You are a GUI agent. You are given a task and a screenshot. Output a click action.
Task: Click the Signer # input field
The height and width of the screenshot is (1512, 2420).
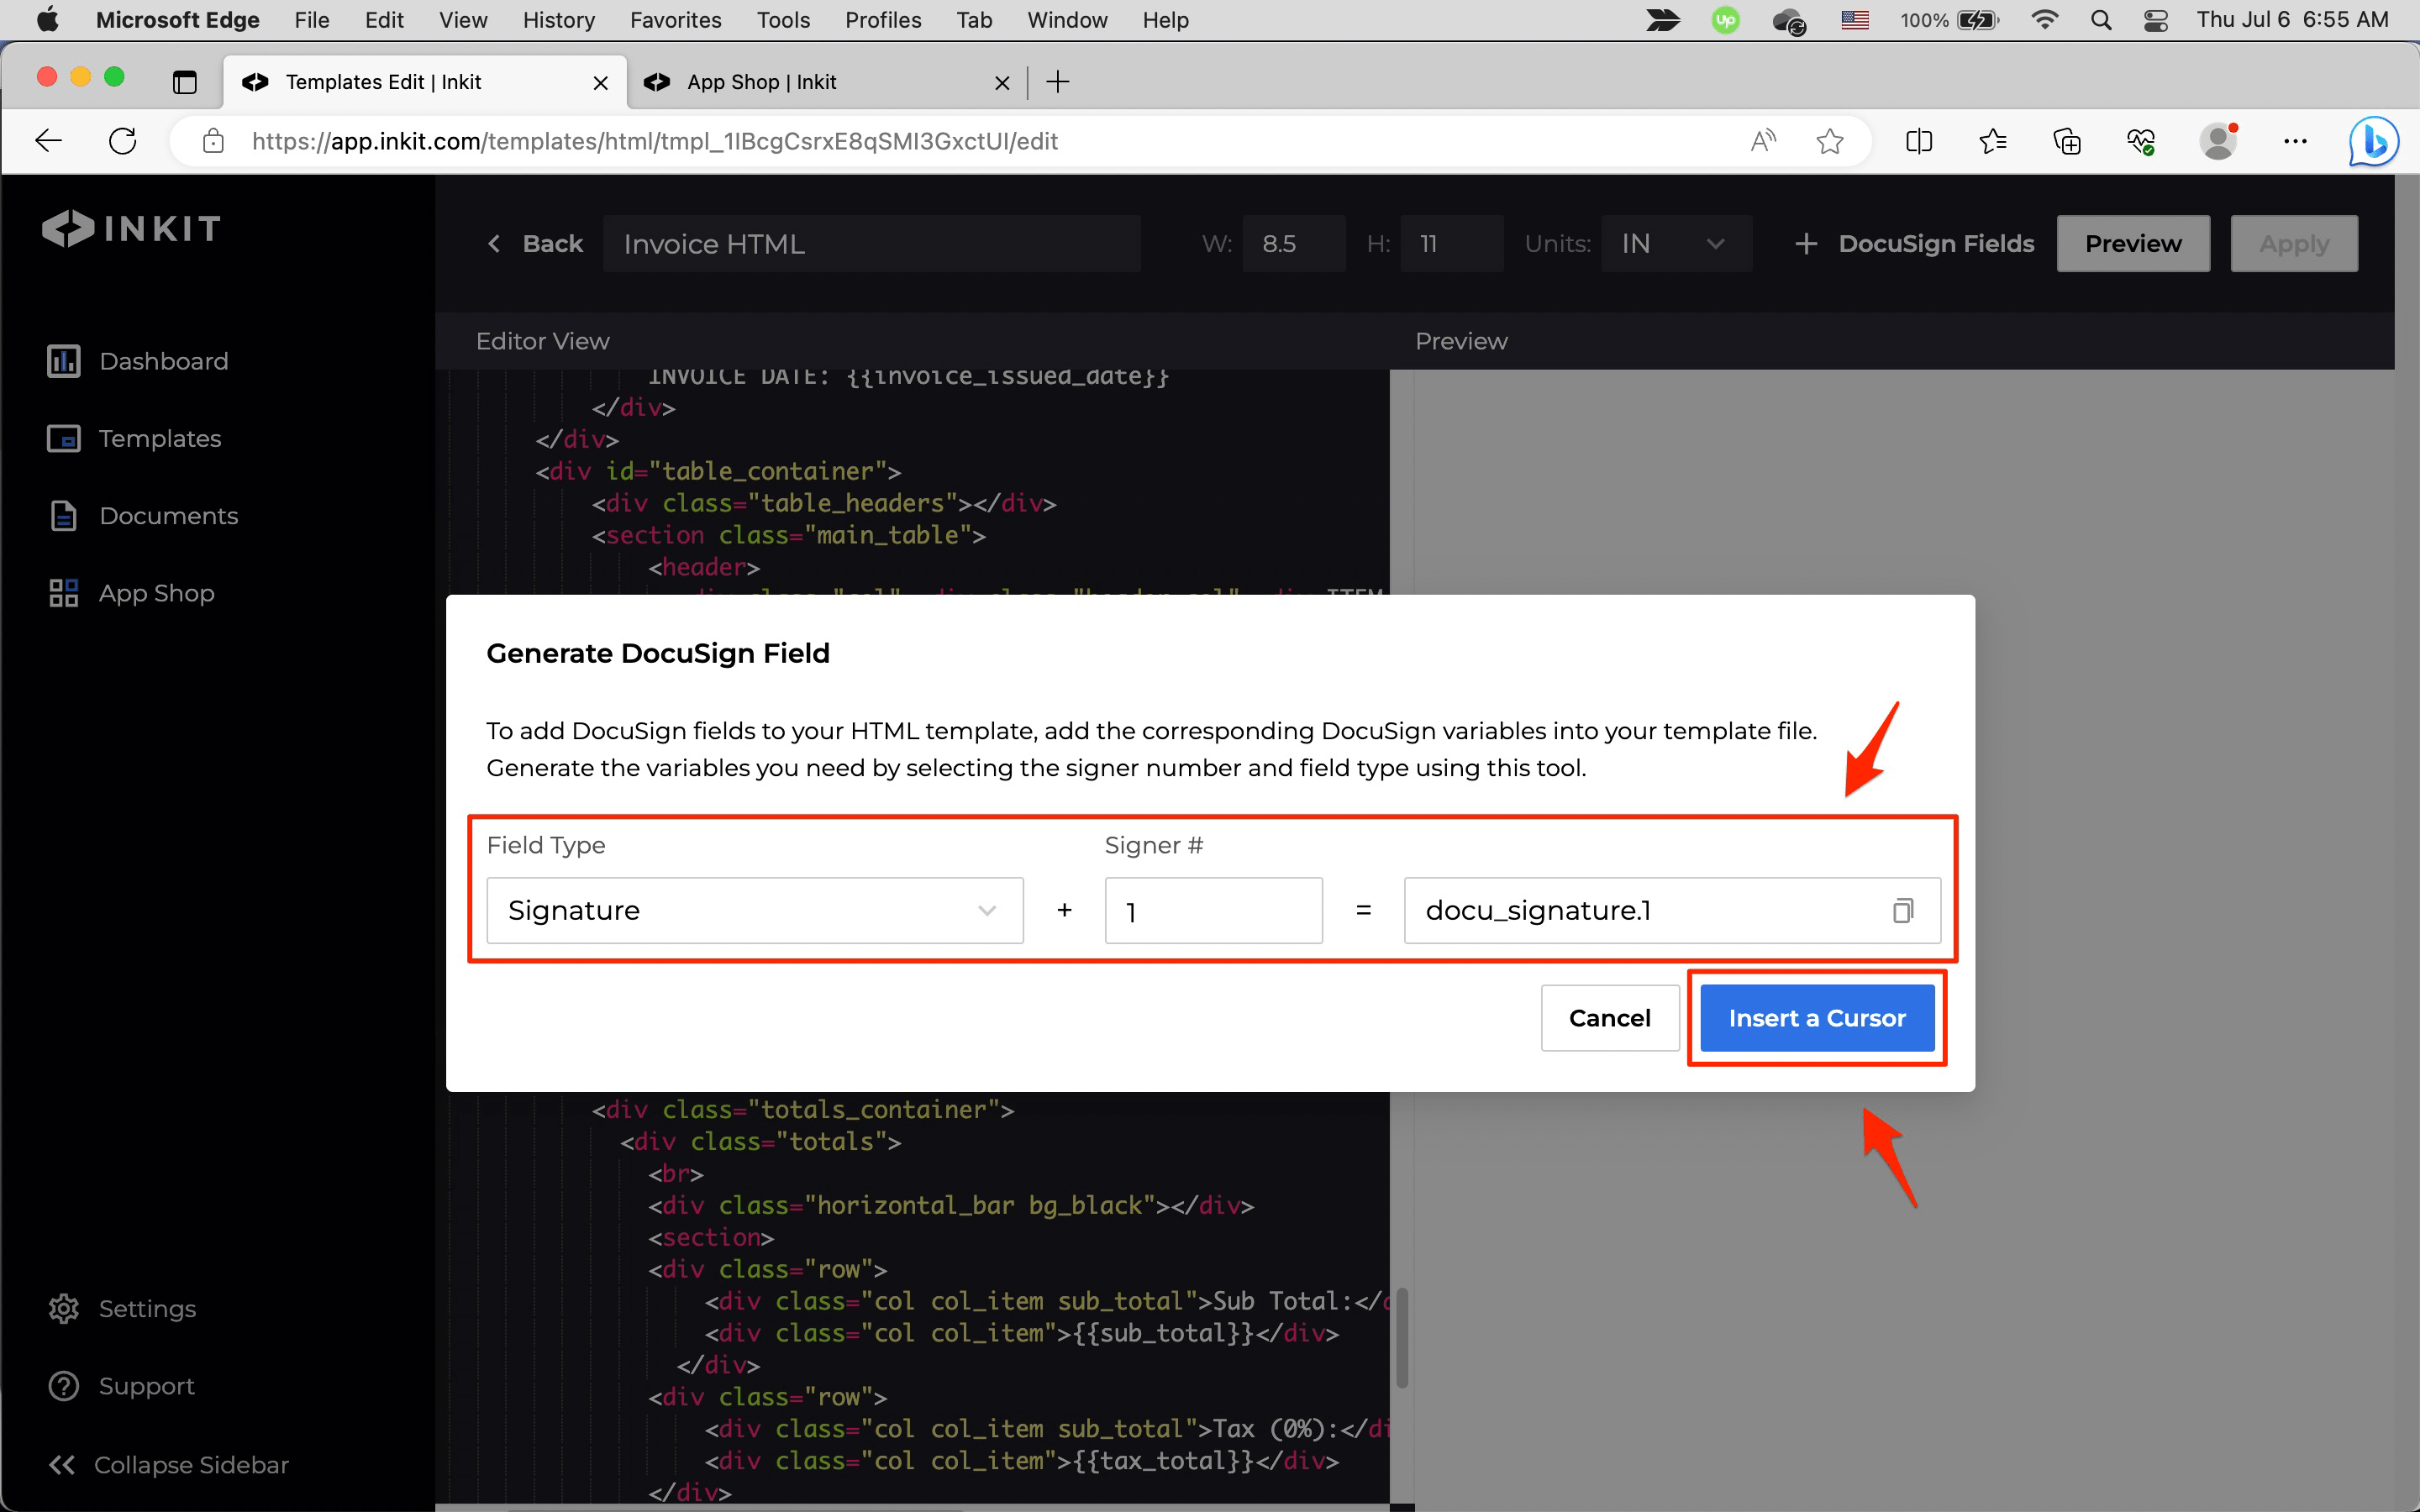click(1213, 910)
